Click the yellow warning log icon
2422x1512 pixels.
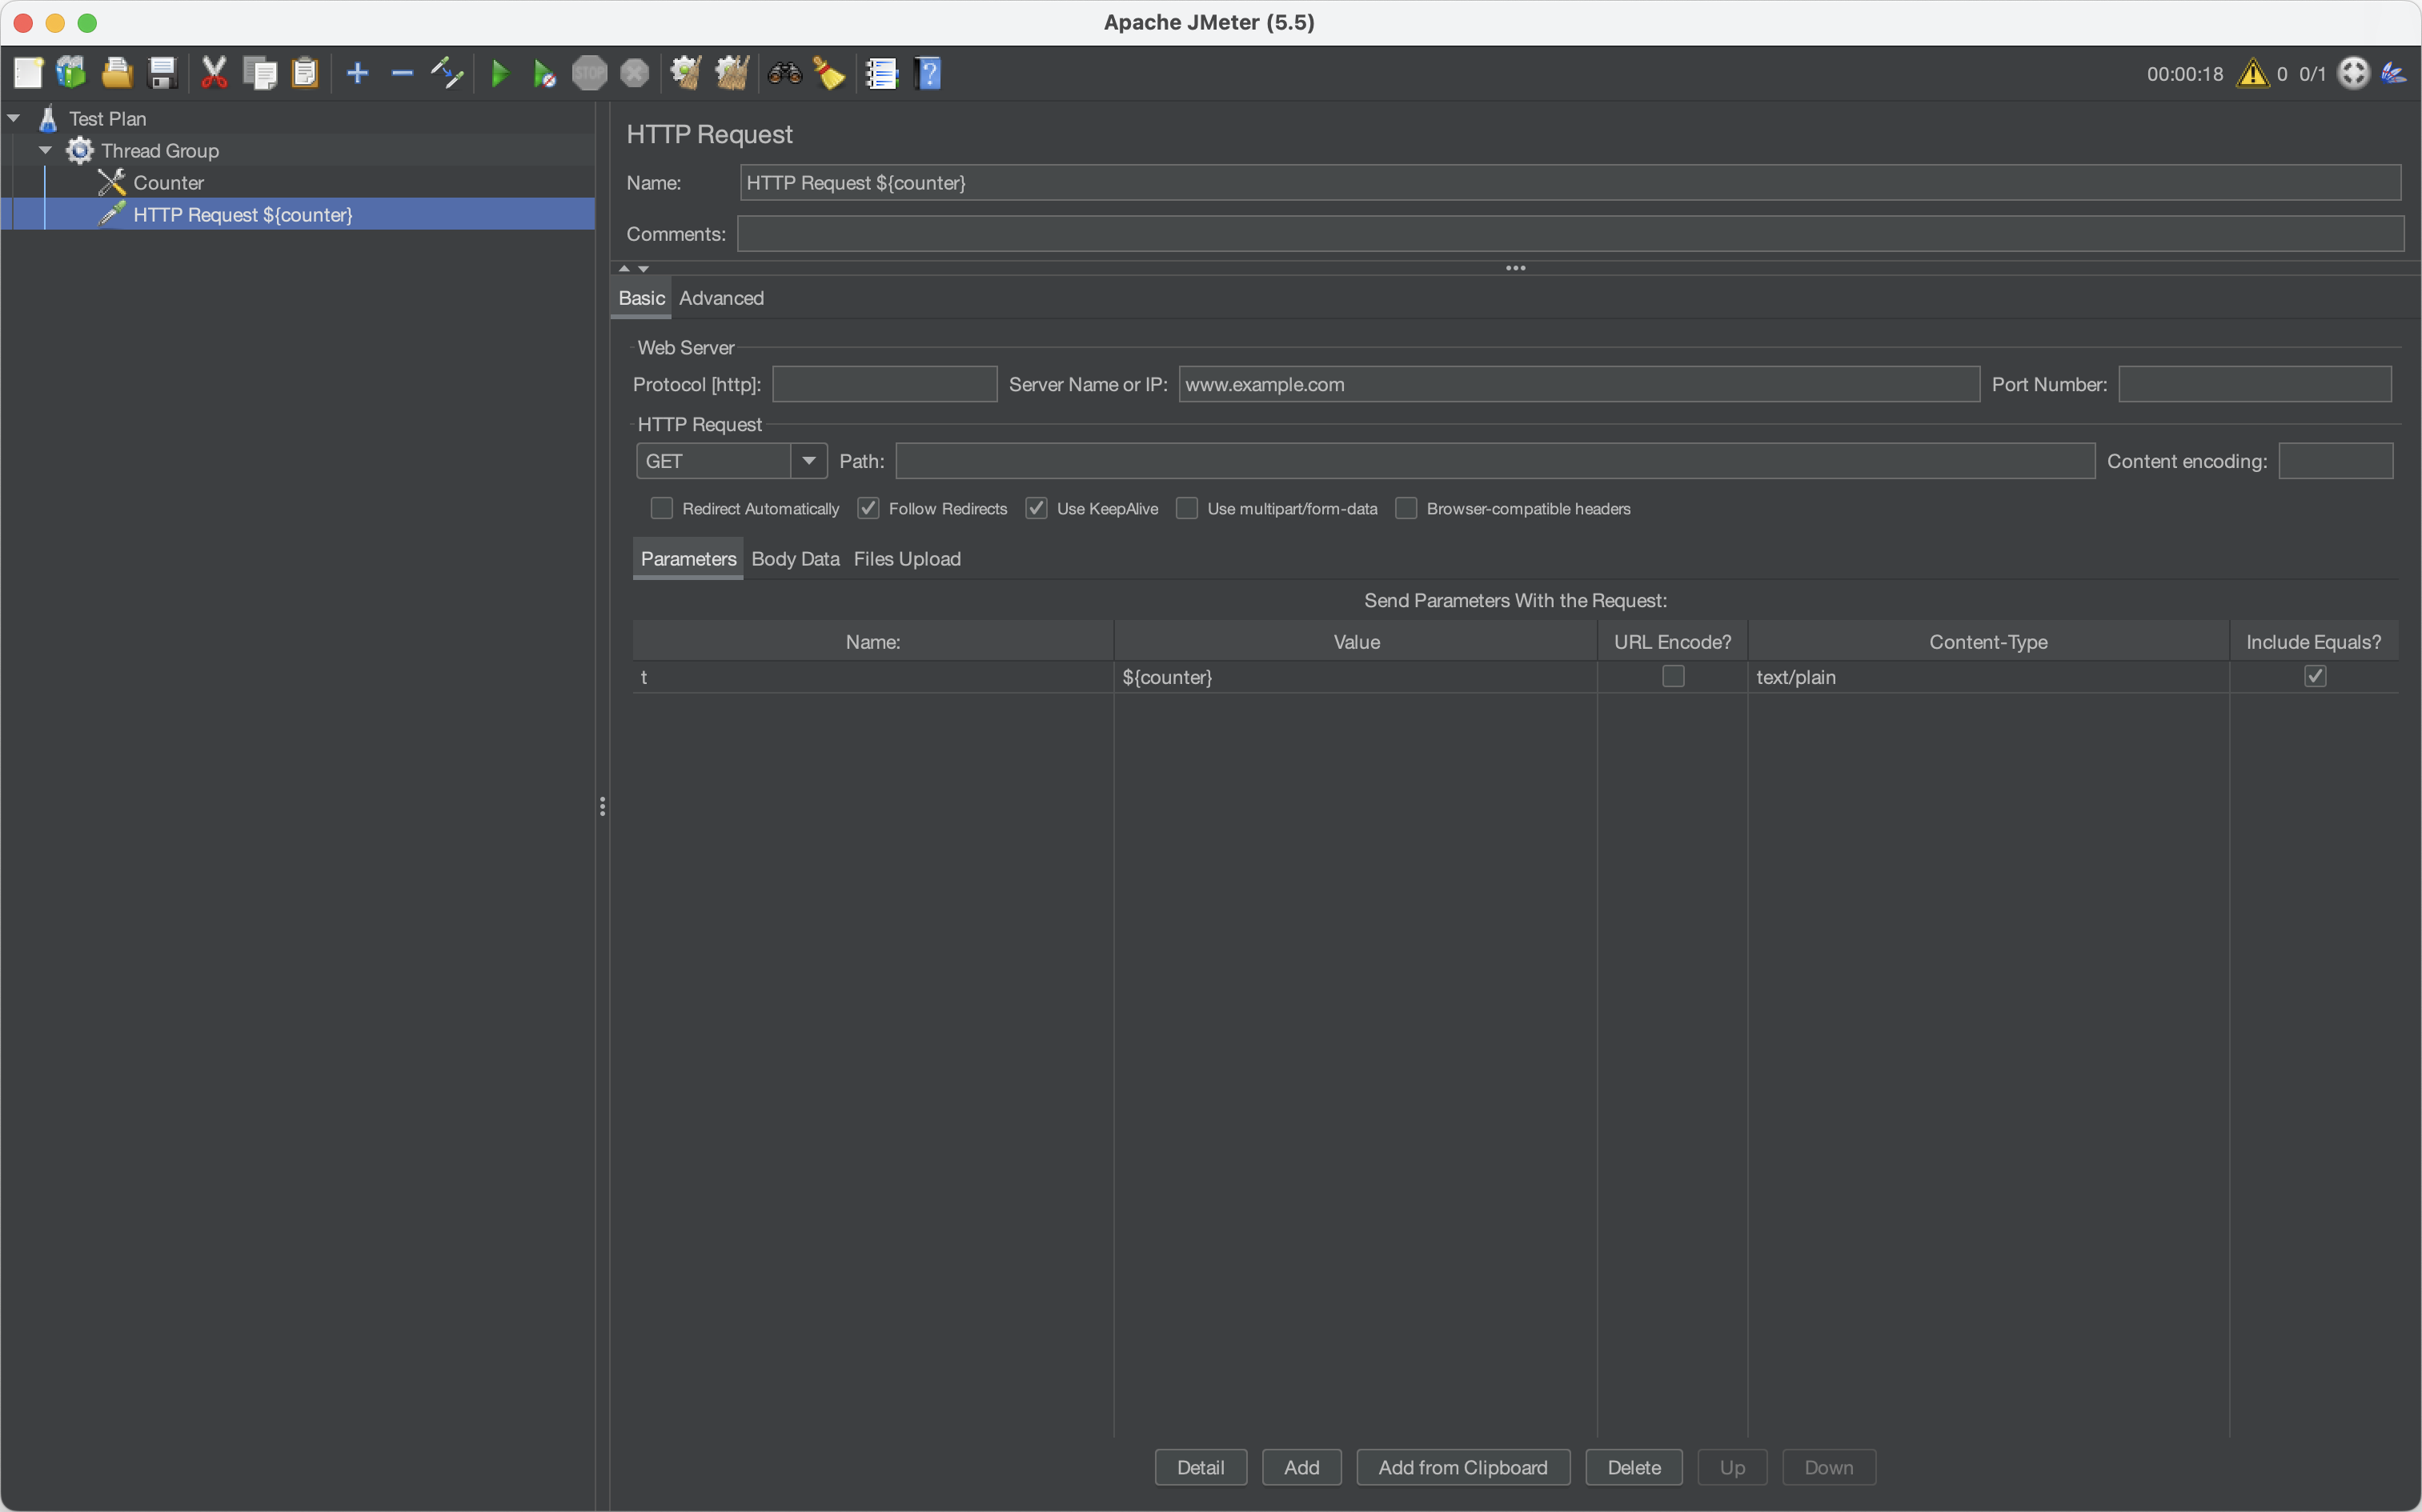click(x=2252, y=73)
